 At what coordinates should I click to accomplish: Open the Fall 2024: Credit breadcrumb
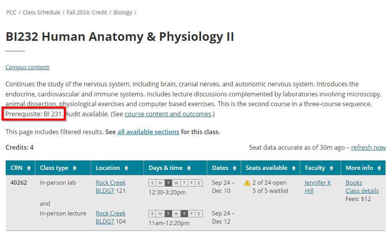(x=87, y=12)
